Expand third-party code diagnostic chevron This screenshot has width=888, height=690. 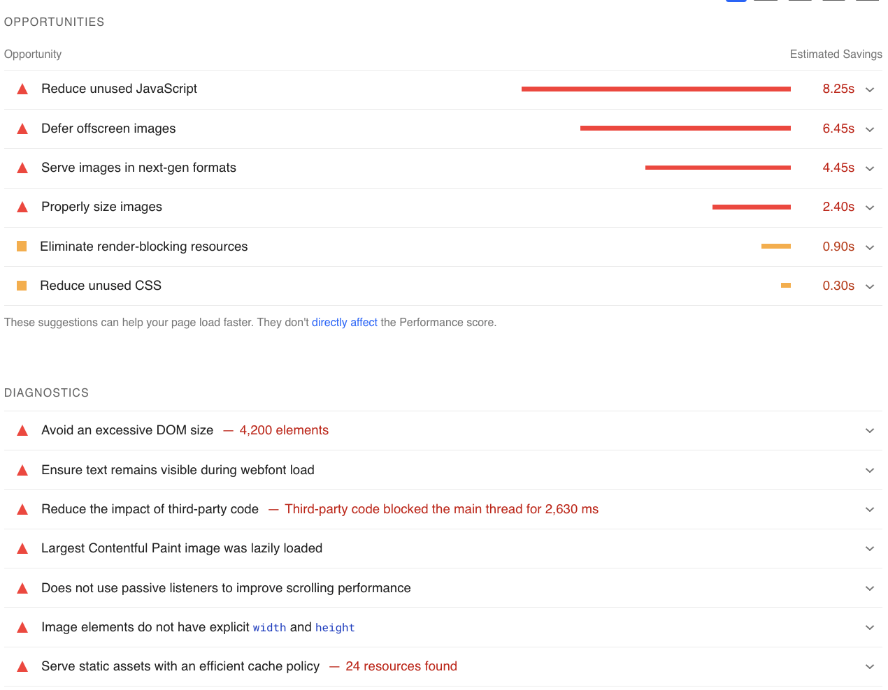[x=870, y=510]
